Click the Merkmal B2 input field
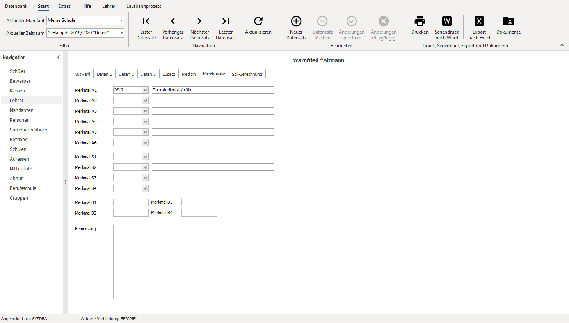This screenshot has width=569, height=323. coord(131,213)
